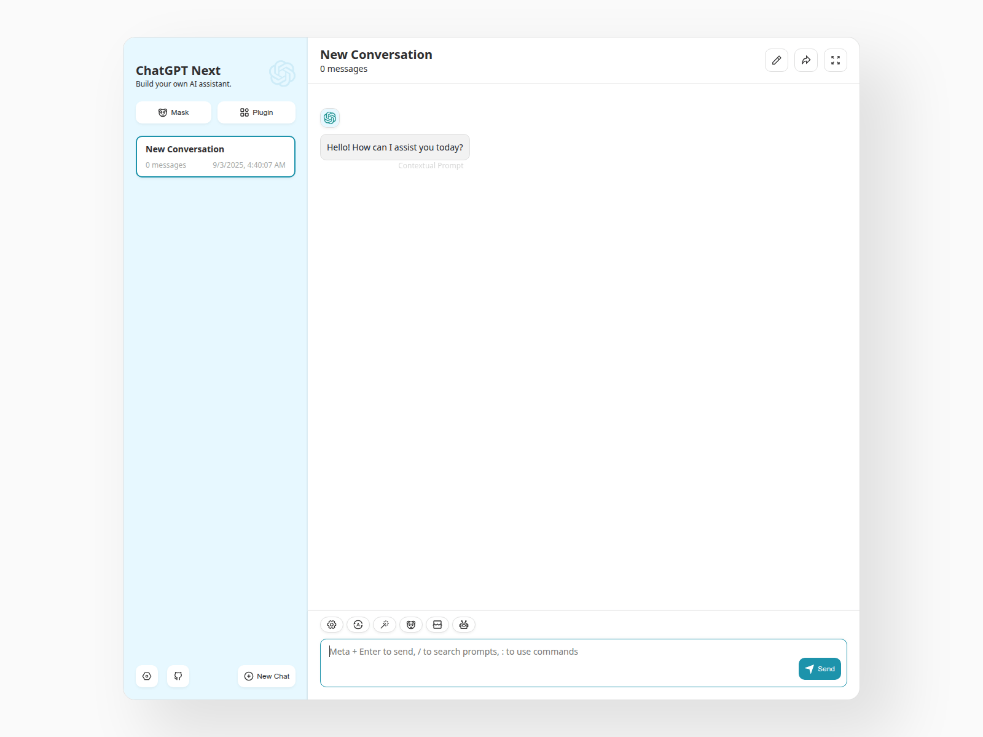Click the ChatGPT Next sidebar title
The image size is (983, 737).
[178, 71]
